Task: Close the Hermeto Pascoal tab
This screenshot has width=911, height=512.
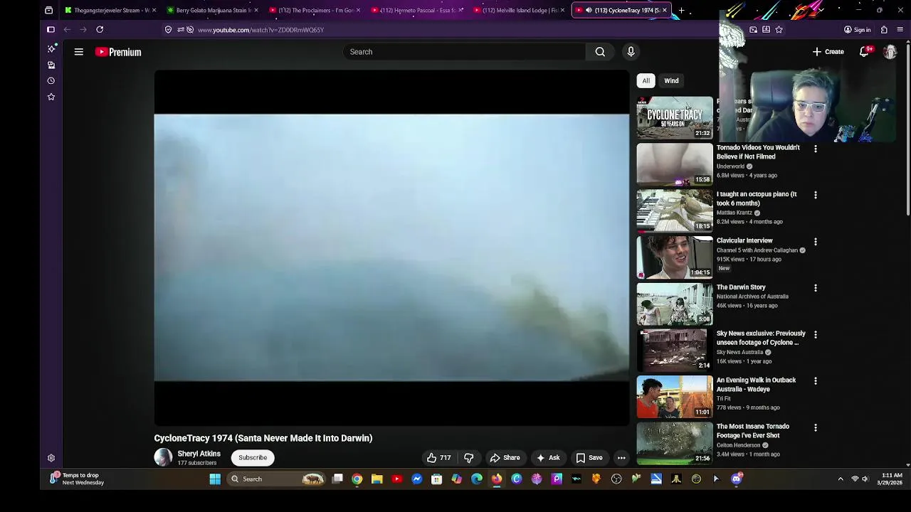Action: (x=460, y=10)
